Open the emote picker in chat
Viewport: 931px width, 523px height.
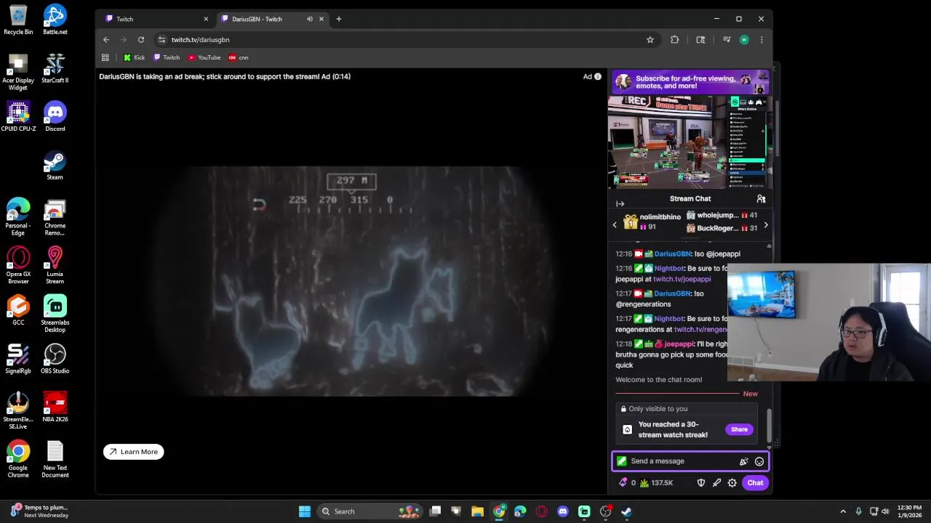(x=759, y=461)
